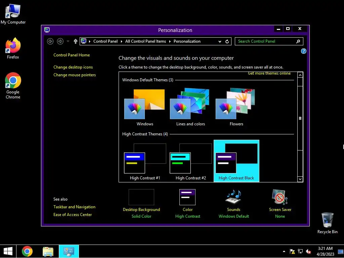The width and height of the screenshot is (344, 258).
Task: Open My Computer desktop icon
Action: [13, 14]
